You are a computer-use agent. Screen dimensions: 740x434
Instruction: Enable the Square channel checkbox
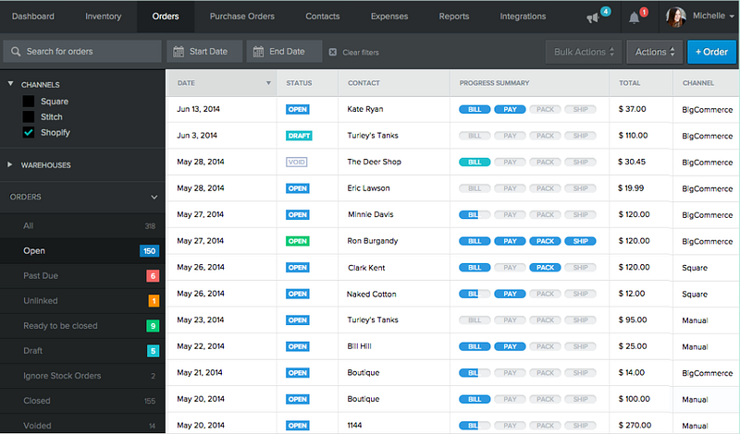coord(29,102)
